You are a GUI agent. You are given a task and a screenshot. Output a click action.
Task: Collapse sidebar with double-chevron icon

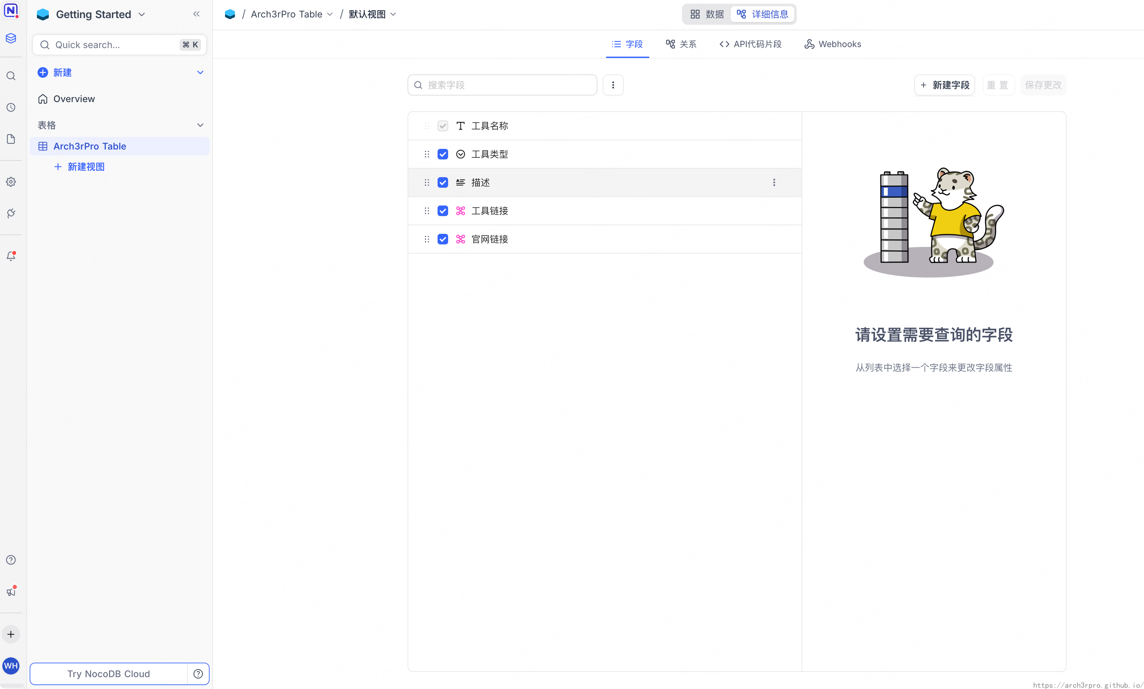click(x=196, y=14)
